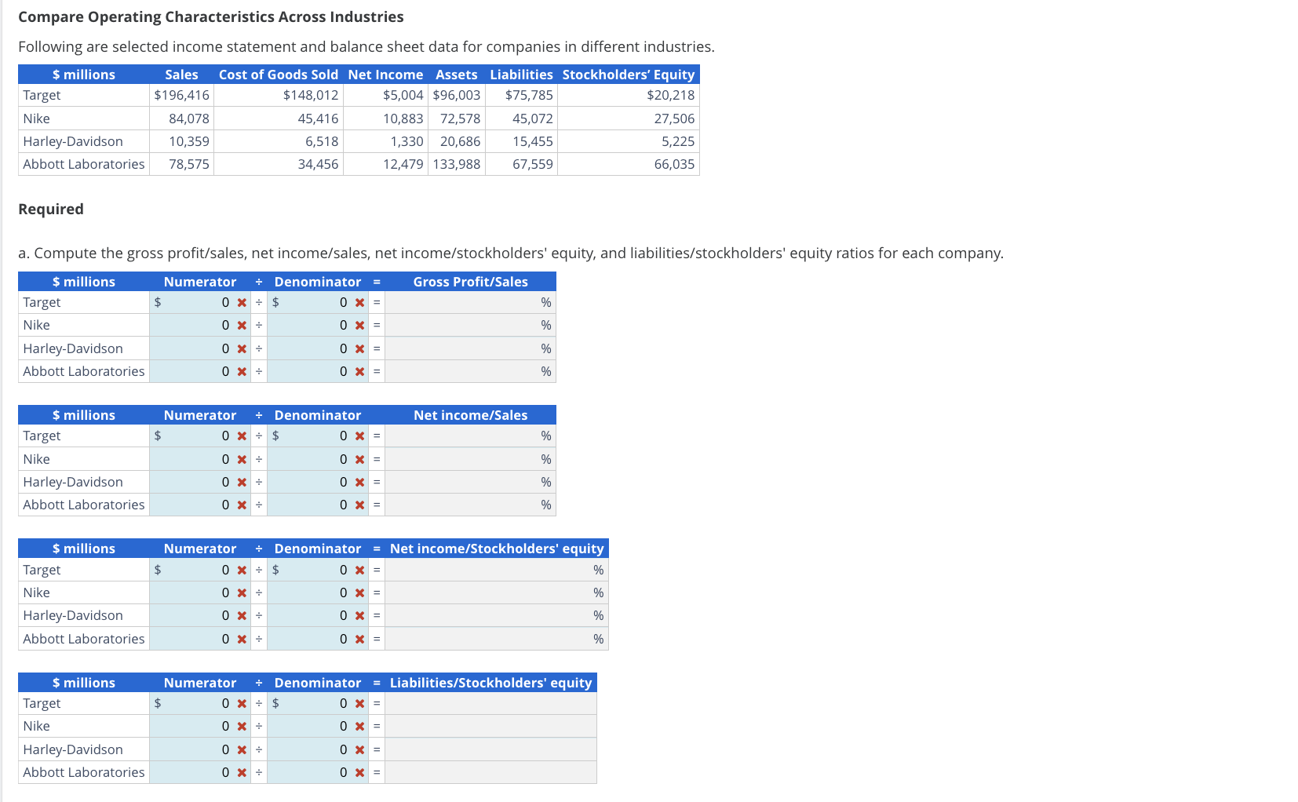This screenshot has height=802, width=1298.
Task: Click the red X beside Target's Gross Profit numerator
Action: click(x=241, y=302)
